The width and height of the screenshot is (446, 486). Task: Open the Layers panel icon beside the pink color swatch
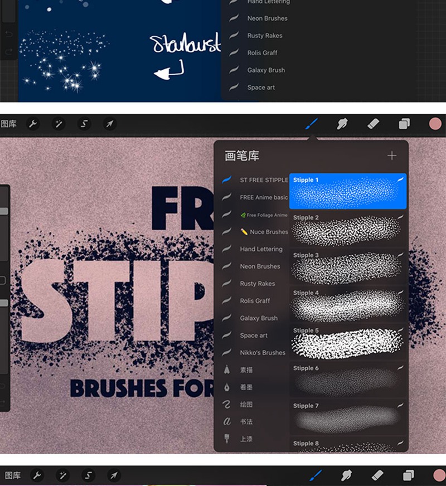[x=404, y=124]
